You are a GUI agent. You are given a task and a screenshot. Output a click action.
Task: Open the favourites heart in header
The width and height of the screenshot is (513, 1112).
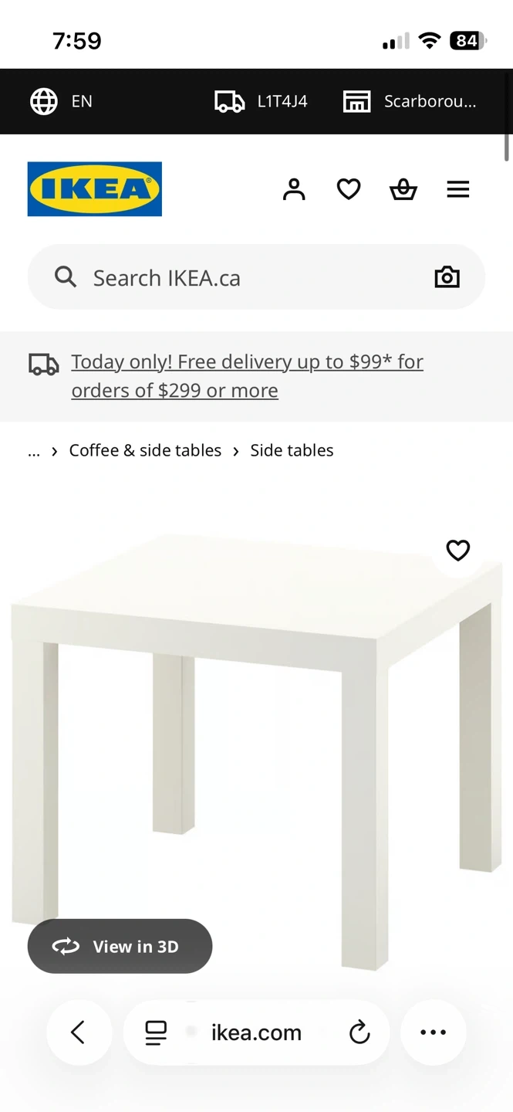[x=349, y=189]
